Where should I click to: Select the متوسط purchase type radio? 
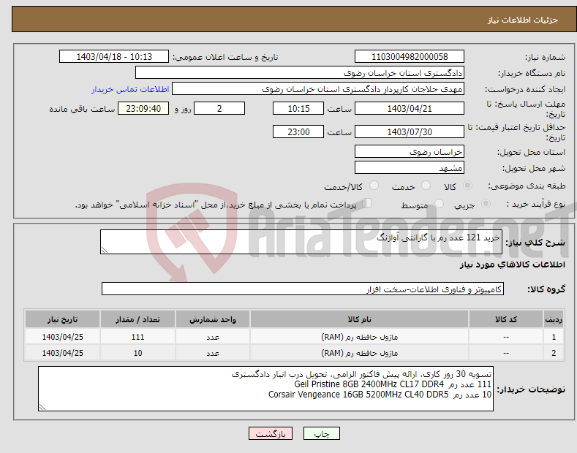pos(439,204)
